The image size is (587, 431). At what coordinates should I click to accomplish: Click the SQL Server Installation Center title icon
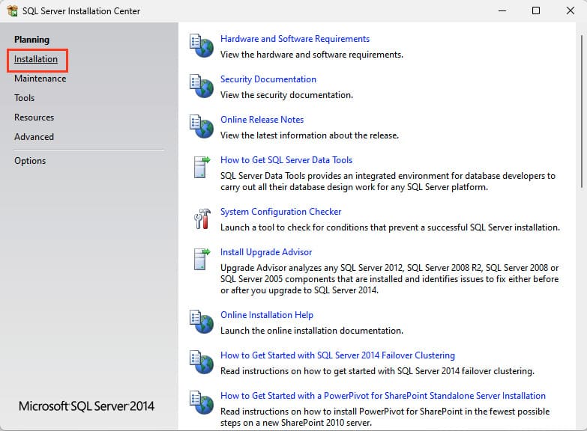(11, 11)
